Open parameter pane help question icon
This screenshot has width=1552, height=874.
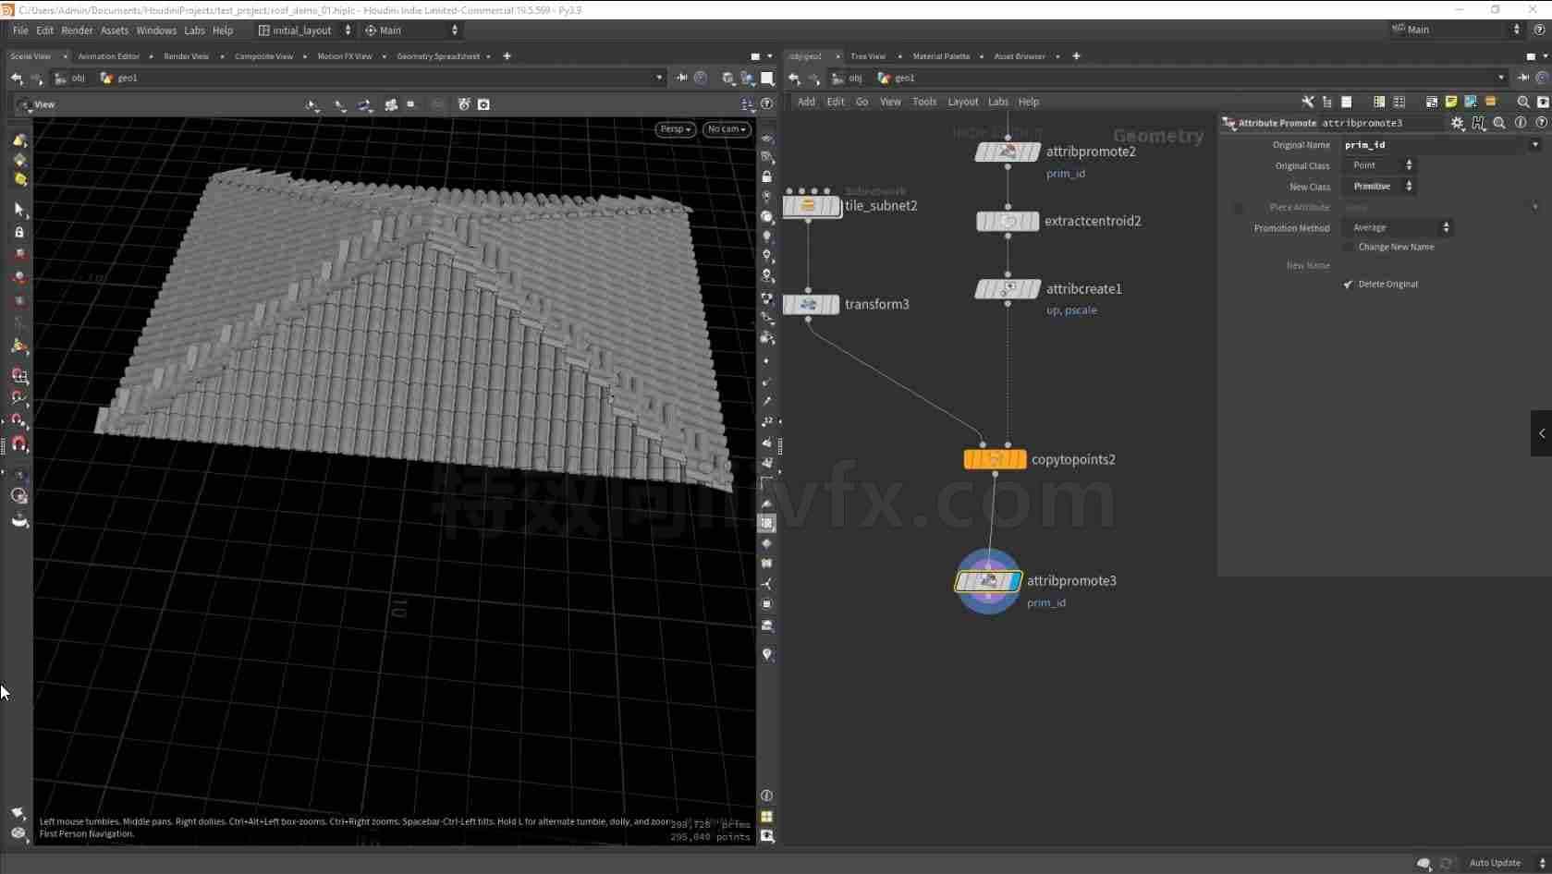point(1541,123)
